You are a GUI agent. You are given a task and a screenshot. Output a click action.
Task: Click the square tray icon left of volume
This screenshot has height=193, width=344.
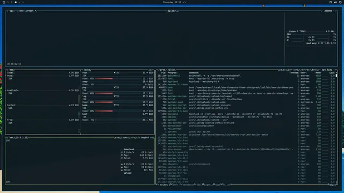tap(331, 2)
